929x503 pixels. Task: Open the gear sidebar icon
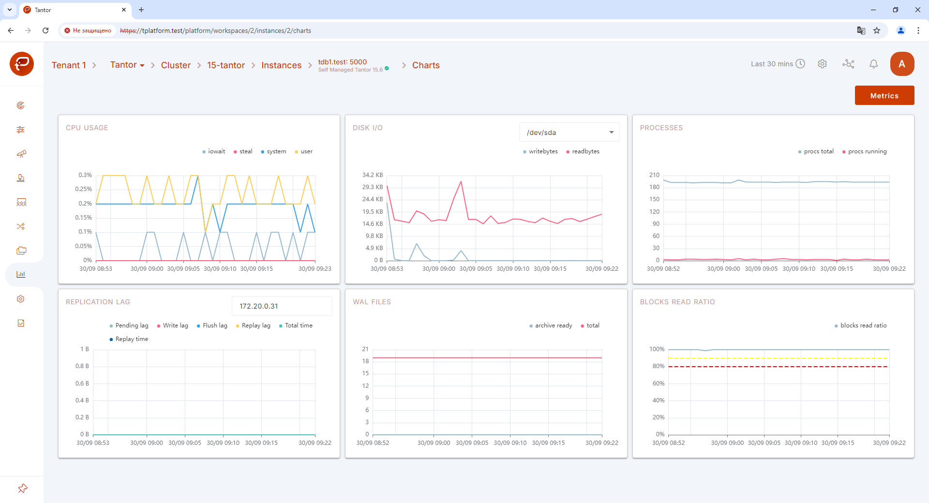21,299
